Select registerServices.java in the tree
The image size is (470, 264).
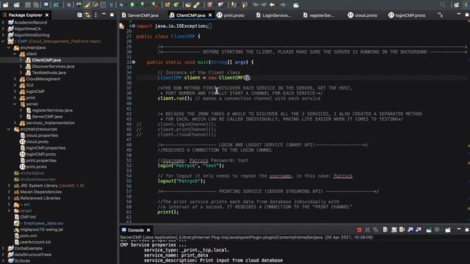click(52, 111)
